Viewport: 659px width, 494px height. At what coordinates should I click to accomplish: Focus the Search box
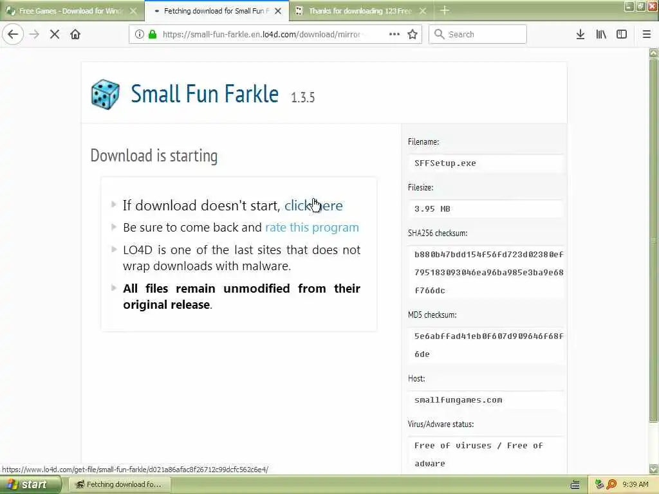[x=478, y=35]
